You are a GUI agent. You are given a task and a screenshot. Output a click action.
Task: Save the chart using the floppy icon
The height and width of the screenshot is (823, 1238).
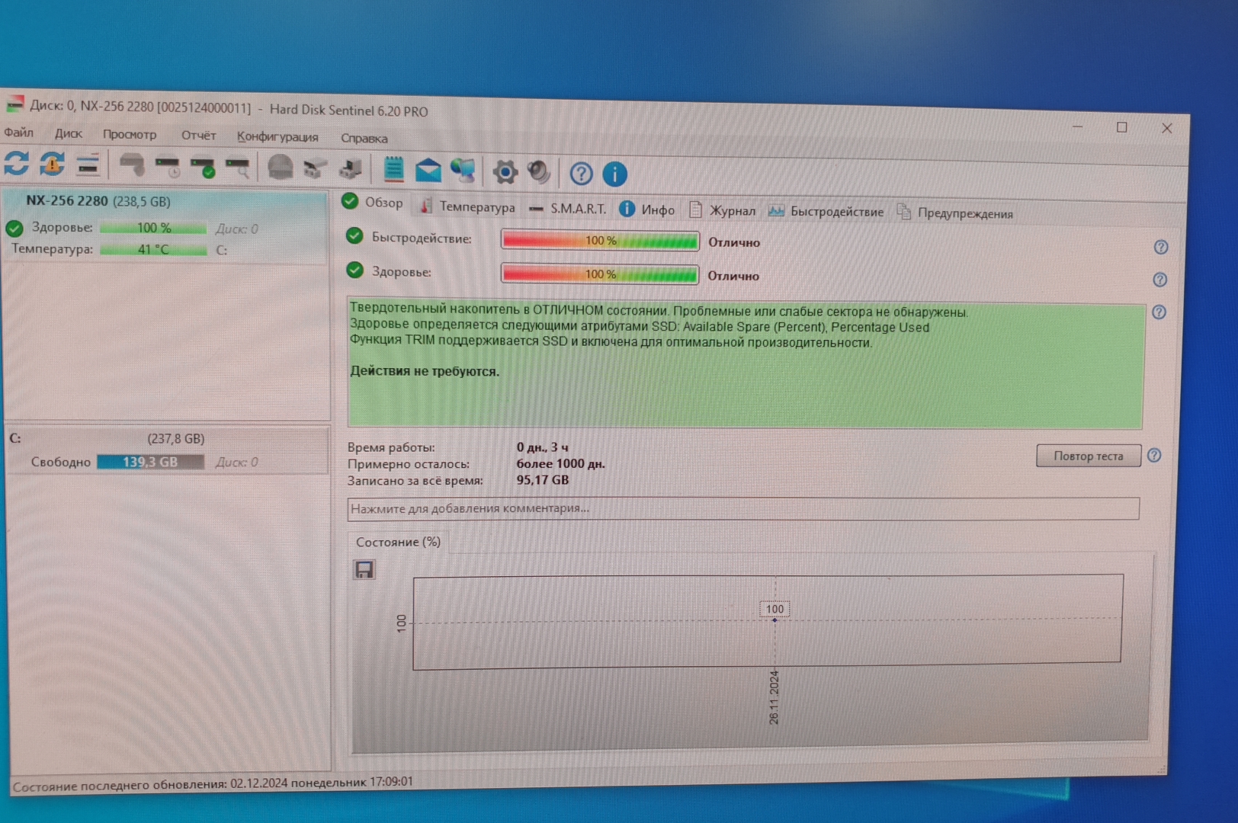[364, 569]
